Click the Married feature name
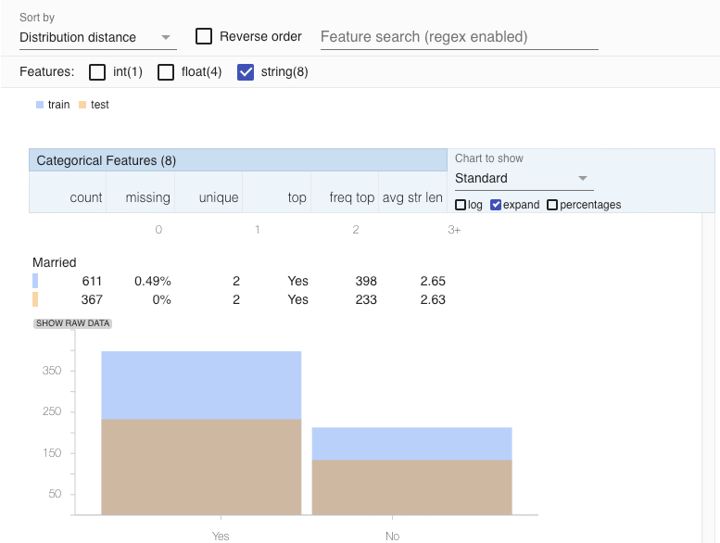The width and height of the screenshot is (720, 543). pos(55,263)
